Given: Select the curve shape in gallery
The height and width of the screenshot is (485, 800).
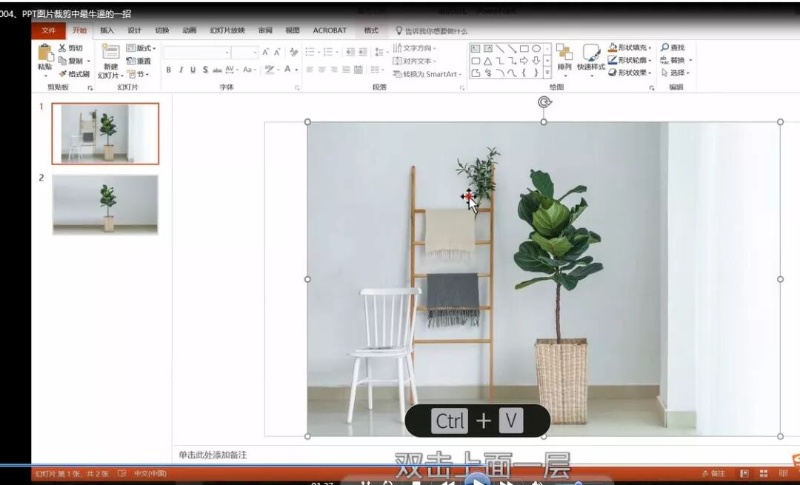Looking at the screenshot, I should tap(512, 73).
